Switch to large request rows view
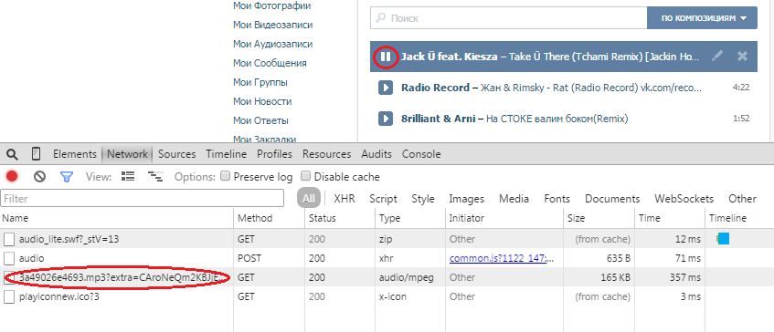Screen dimensions: 774x332 click(x=128, y=176)
